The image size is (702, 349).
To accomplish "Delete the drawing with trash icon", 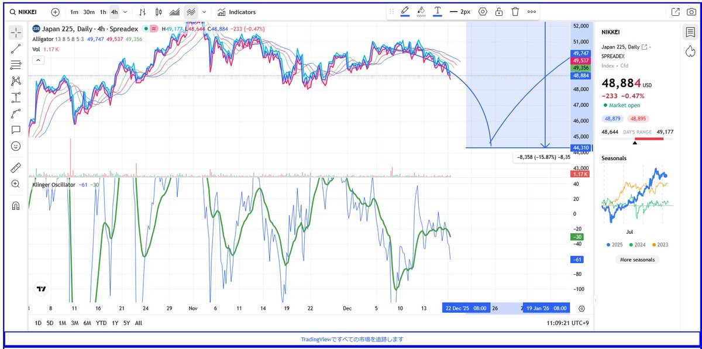I will 515,12.
